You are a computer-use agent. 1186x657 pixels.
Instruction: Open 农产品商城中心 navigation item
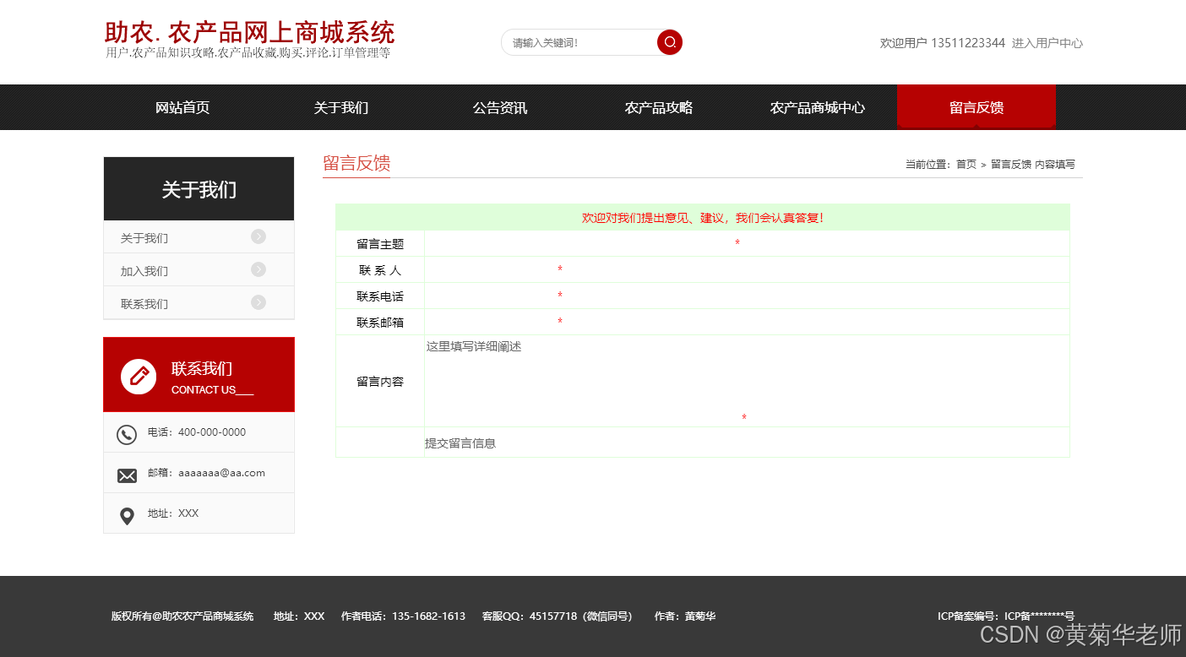818,107
